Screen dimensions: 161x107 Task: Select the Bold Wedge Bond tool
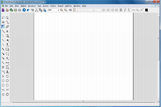pyautogui.click(x=3, y=54)
